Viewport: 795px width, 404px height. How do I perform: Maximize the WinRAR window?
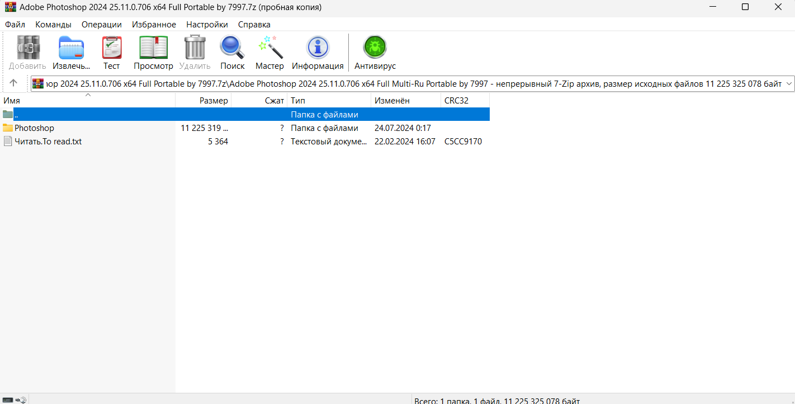[745, 7]
